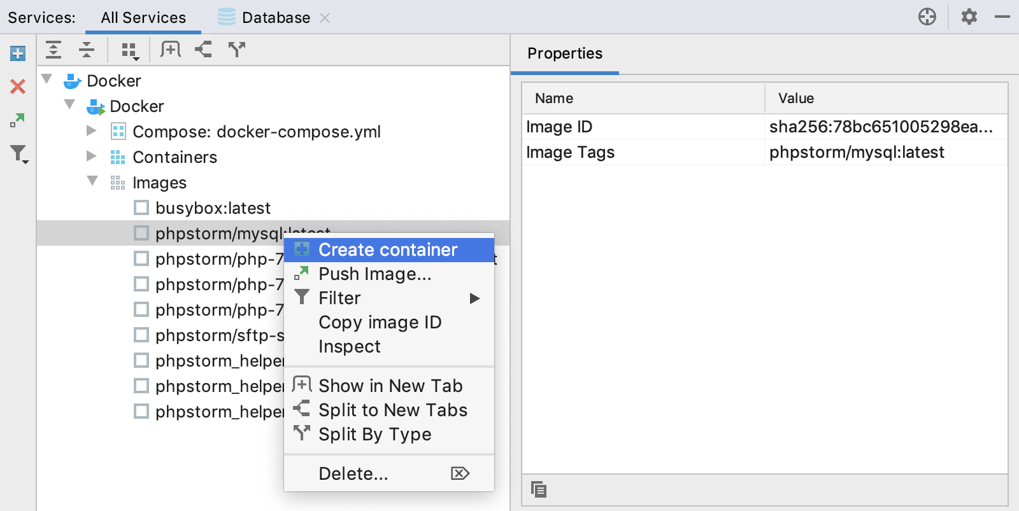Click the Collapse All toolbar icon
The image size is (1019, 511).
coord(87,50)
